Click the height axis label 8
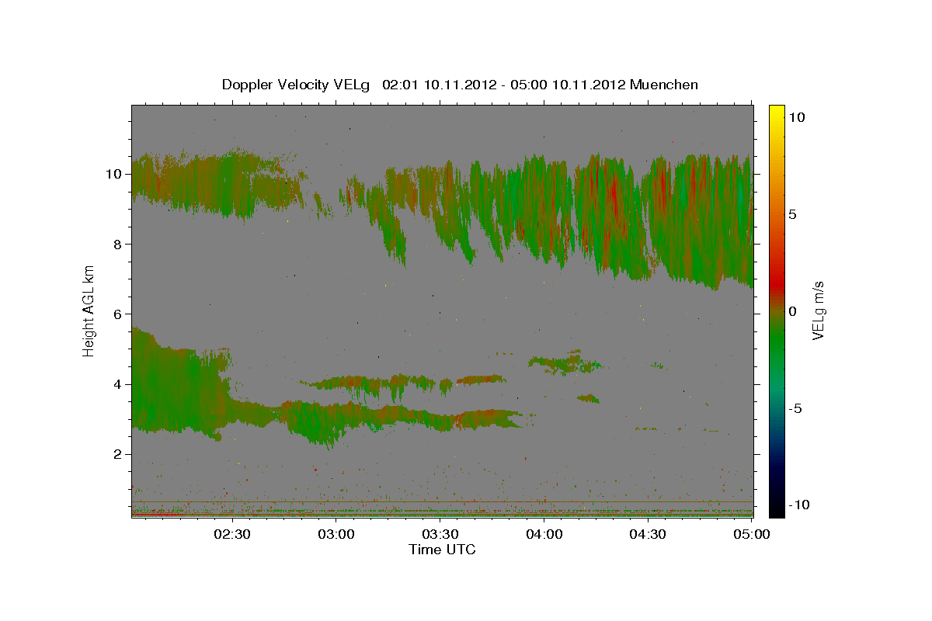932x621 pixels. coord(118,244)
